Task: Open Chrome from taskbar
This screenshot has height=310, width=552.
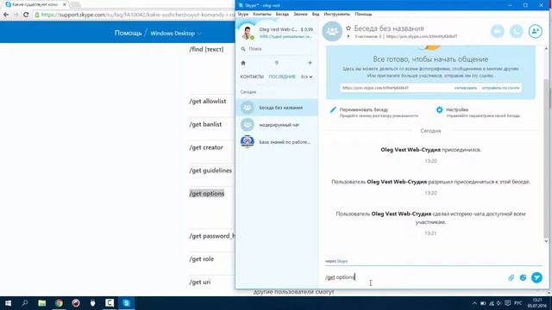Action: coord(59,303)
